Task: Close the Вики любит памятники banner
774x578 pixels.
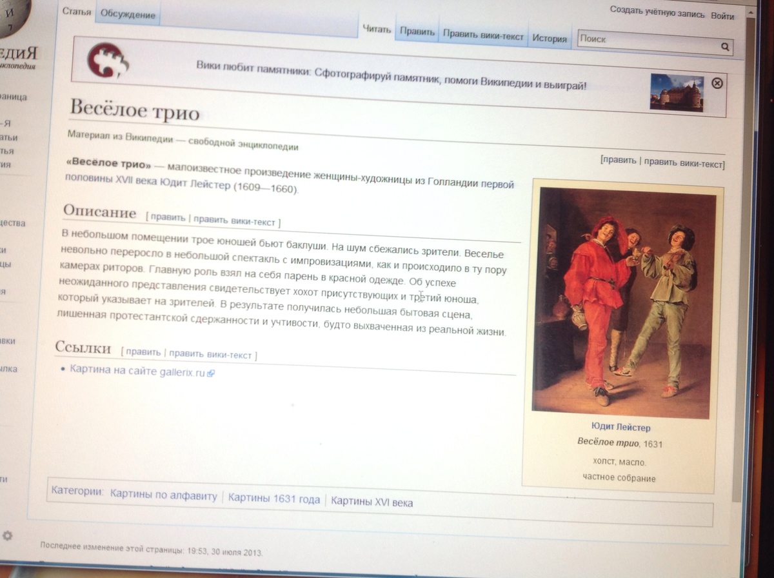Action: (x=717, y=83)
